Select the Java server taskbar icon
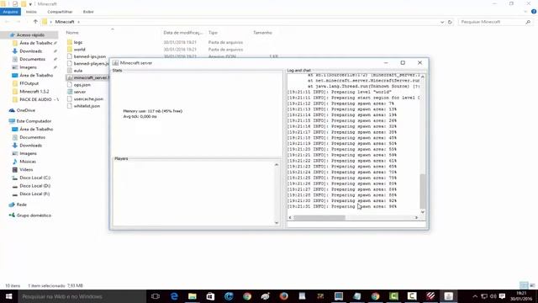Screen dimensions: 538x303 point(448,296)
